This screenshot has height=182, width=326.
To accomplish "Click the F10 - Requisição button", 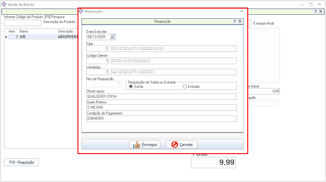I will click(21, 162).
